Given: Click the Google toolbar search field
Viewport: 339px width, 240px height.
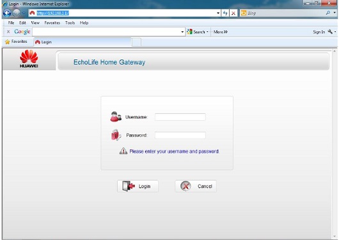Looking at the screenshot, I should pos(106,32).
